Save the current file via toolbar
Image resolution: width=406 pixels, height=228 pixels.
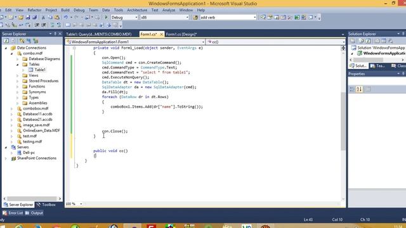tap(28, 17)
